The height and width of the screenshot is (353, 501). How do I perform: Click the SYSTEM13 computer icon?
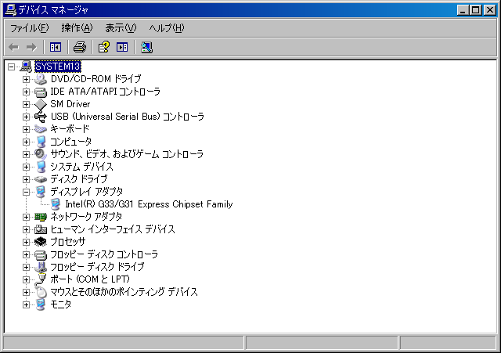tap(26, 67)
